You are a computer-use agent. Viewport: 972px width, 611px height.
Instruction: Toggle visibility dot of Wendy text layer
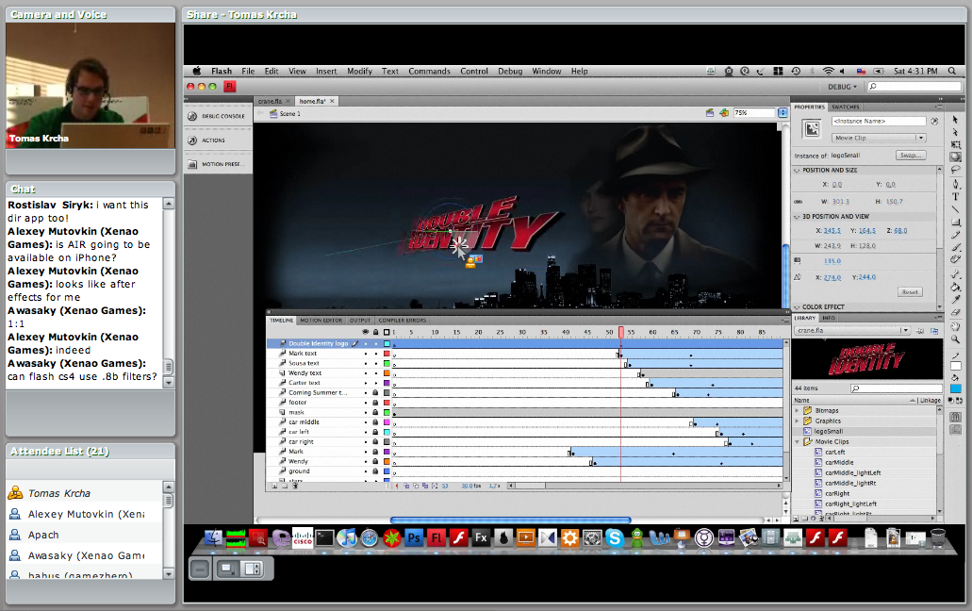(366, 373)
